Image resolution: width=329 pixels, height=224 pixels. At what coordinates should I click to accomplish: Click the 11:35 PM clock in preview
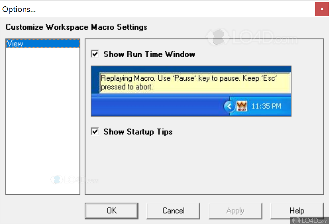tap(266, 106)
